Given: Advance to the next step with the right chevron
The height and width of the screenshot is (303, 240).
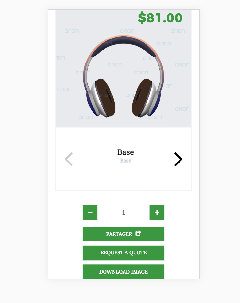Looking at the screenshot, I should 178,159.
